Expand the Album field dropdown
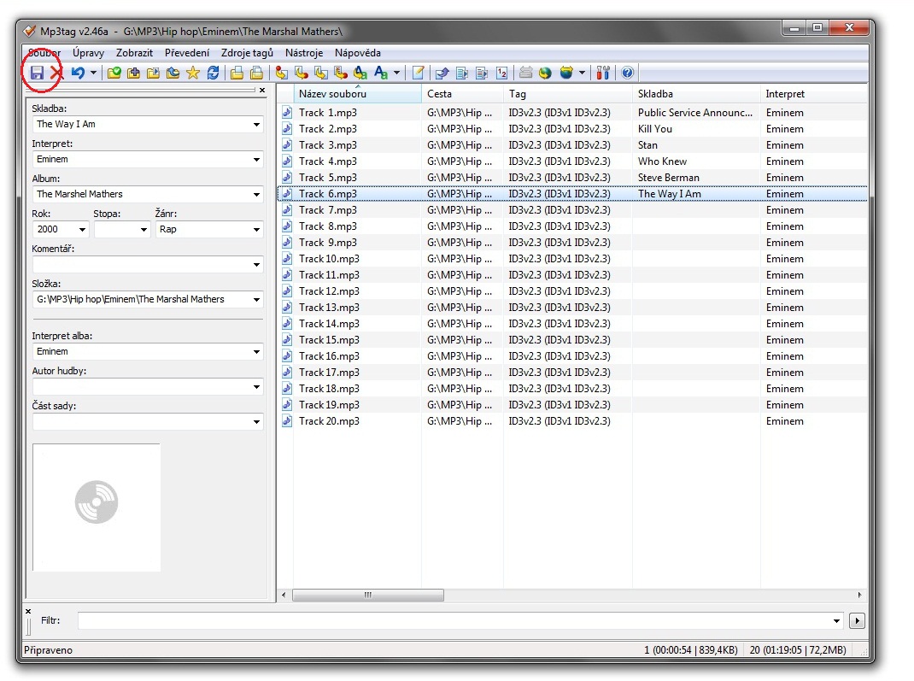 [x=256, y=194]
